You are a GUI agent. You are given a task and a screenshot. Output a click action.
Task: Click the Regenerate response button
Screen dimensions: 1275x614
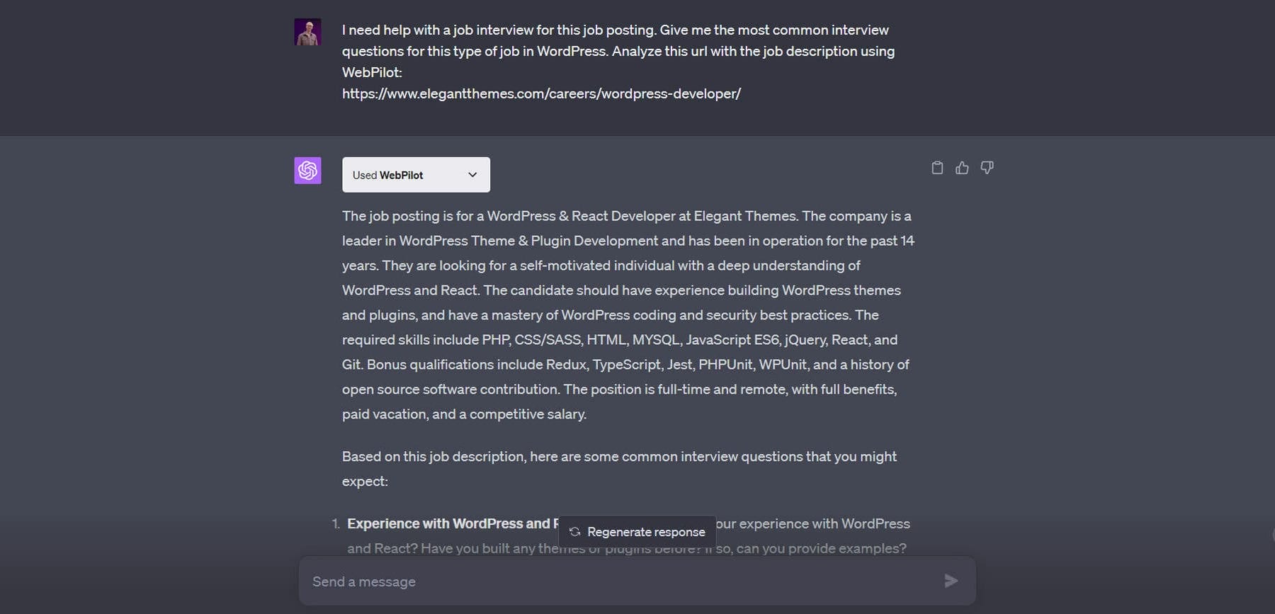coord(637,531)
